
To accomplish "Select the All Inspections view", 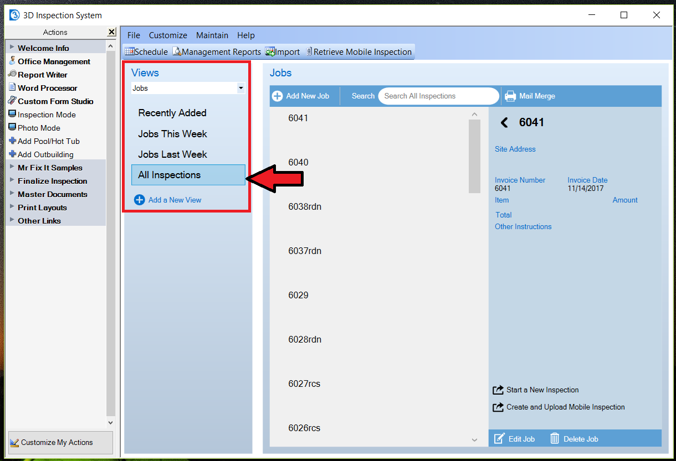I will tap(188, 175).
